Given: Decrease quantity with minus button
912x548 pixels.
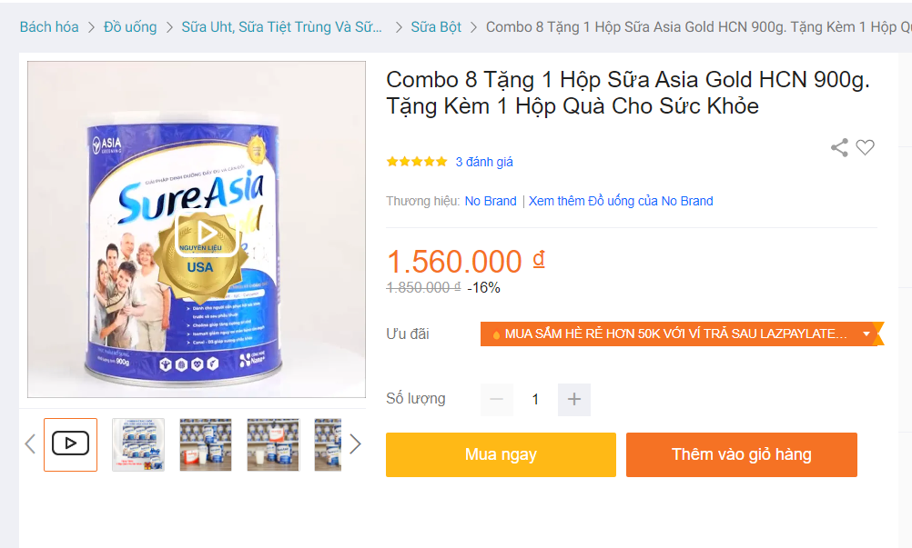Looking at the screenshot, I should (497, 399).
